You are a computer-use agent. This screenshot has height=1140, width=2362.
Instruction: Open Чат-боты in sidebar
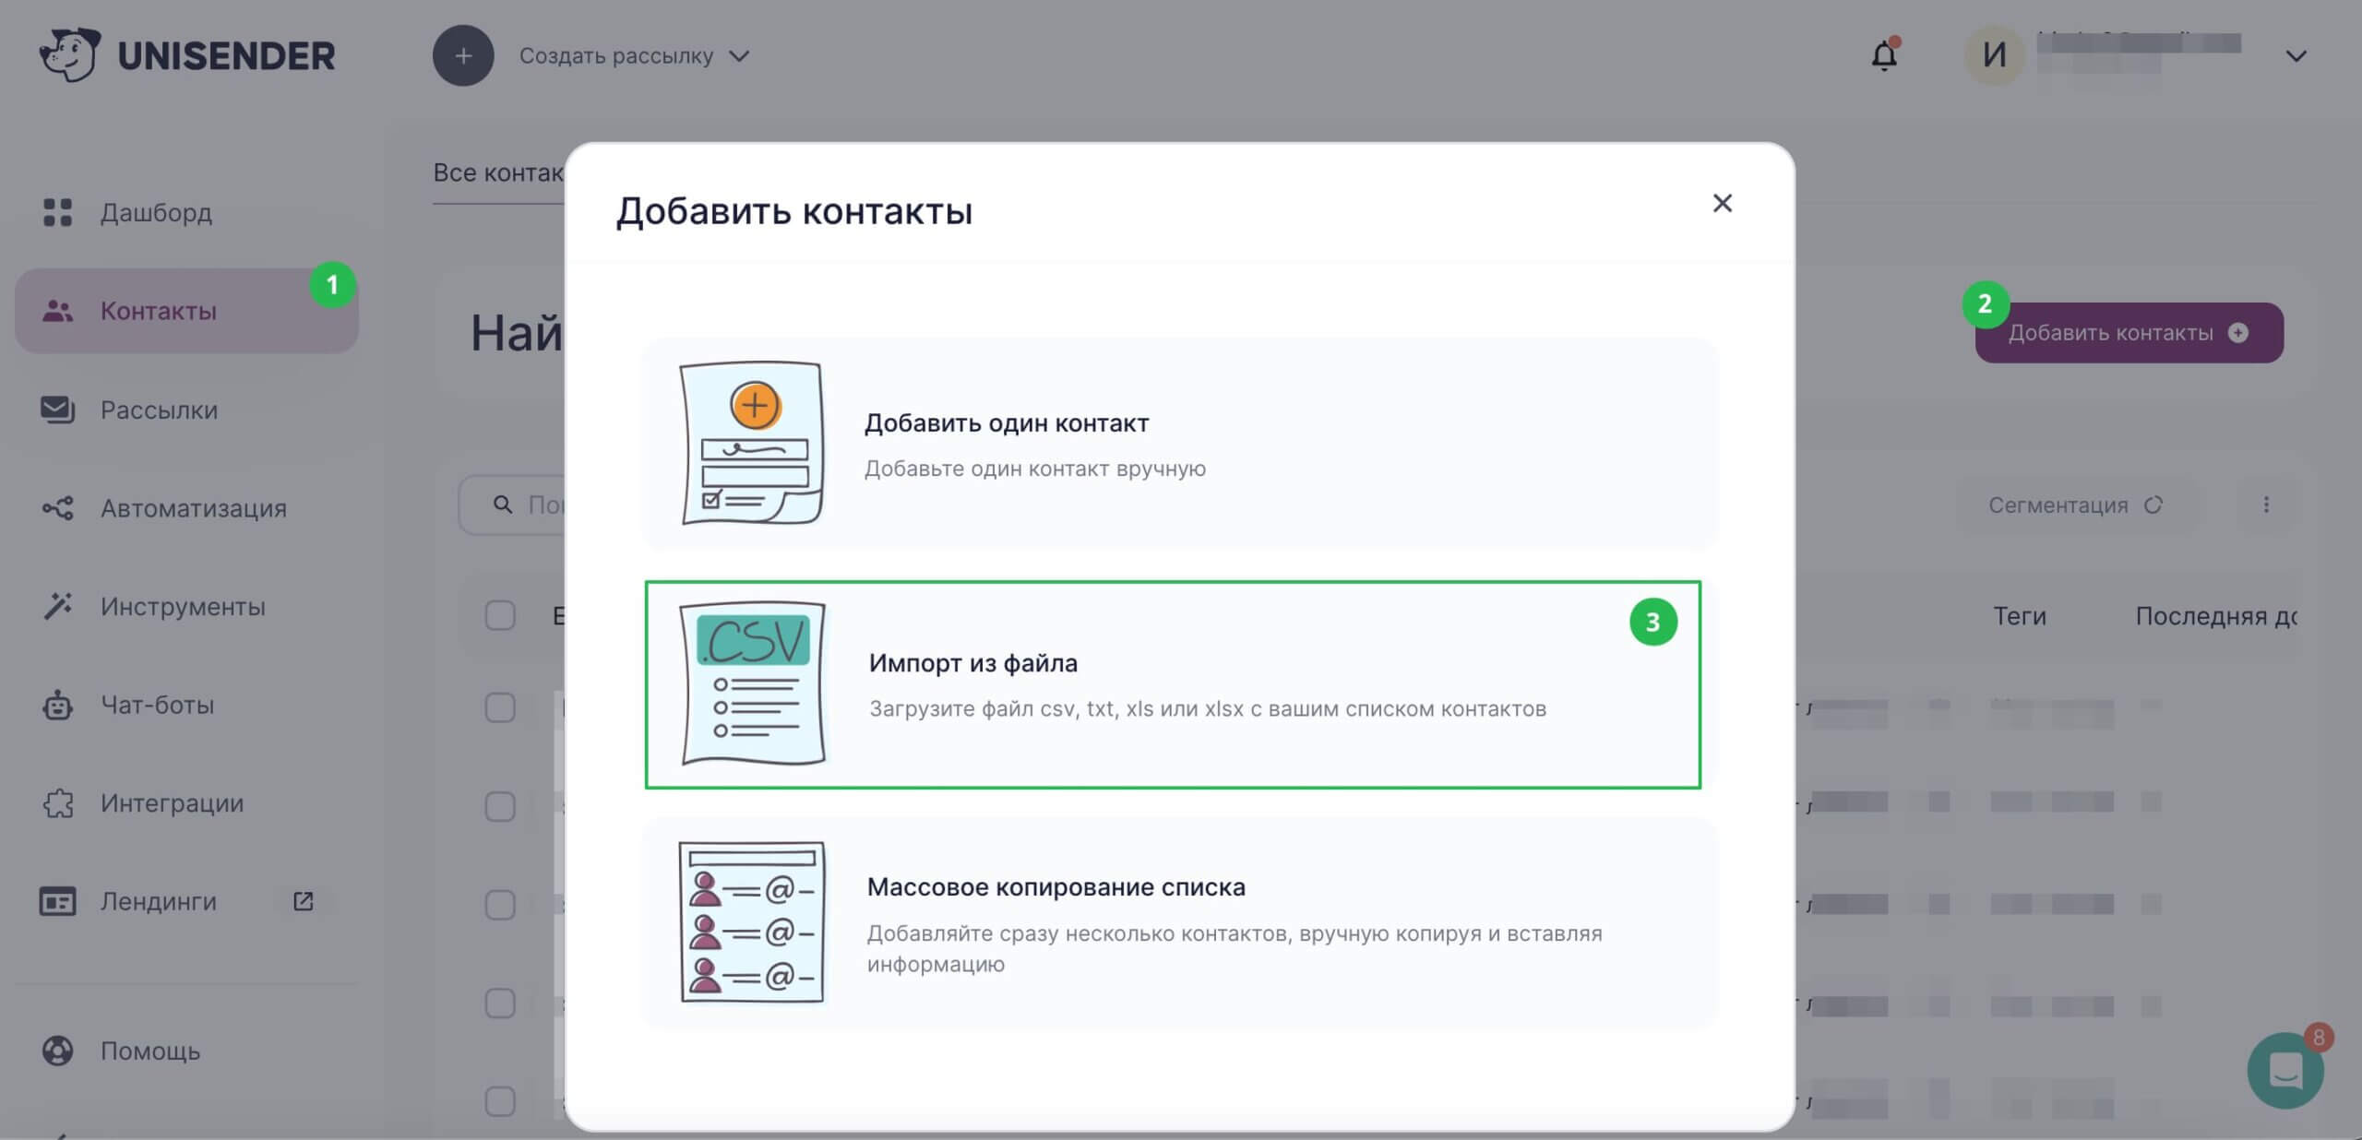(186, 705)
